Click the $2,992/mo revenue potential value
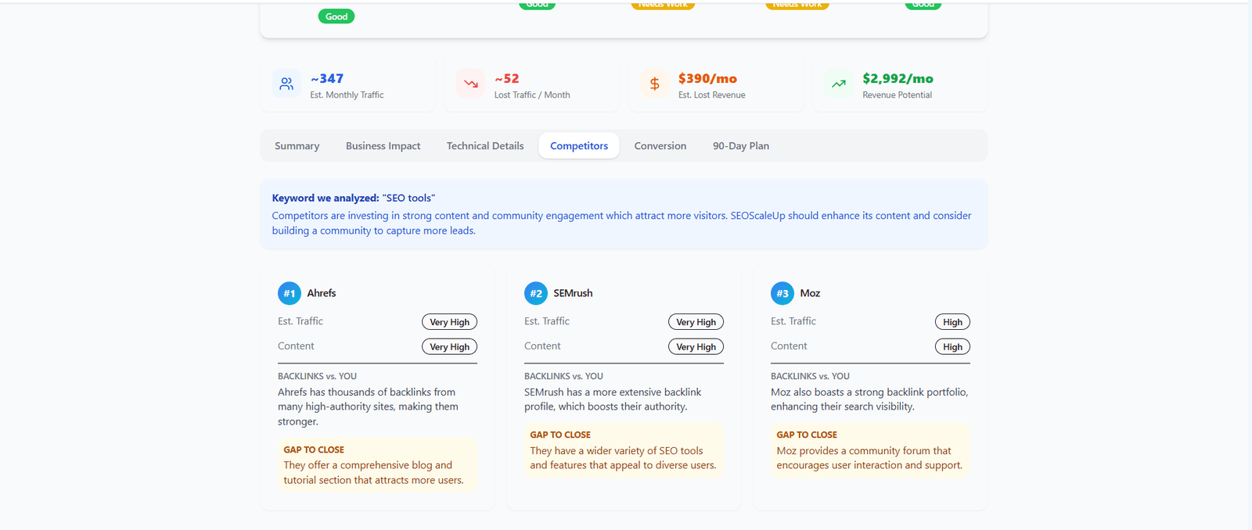This screenshot has height=530, width=1252. 898,79
